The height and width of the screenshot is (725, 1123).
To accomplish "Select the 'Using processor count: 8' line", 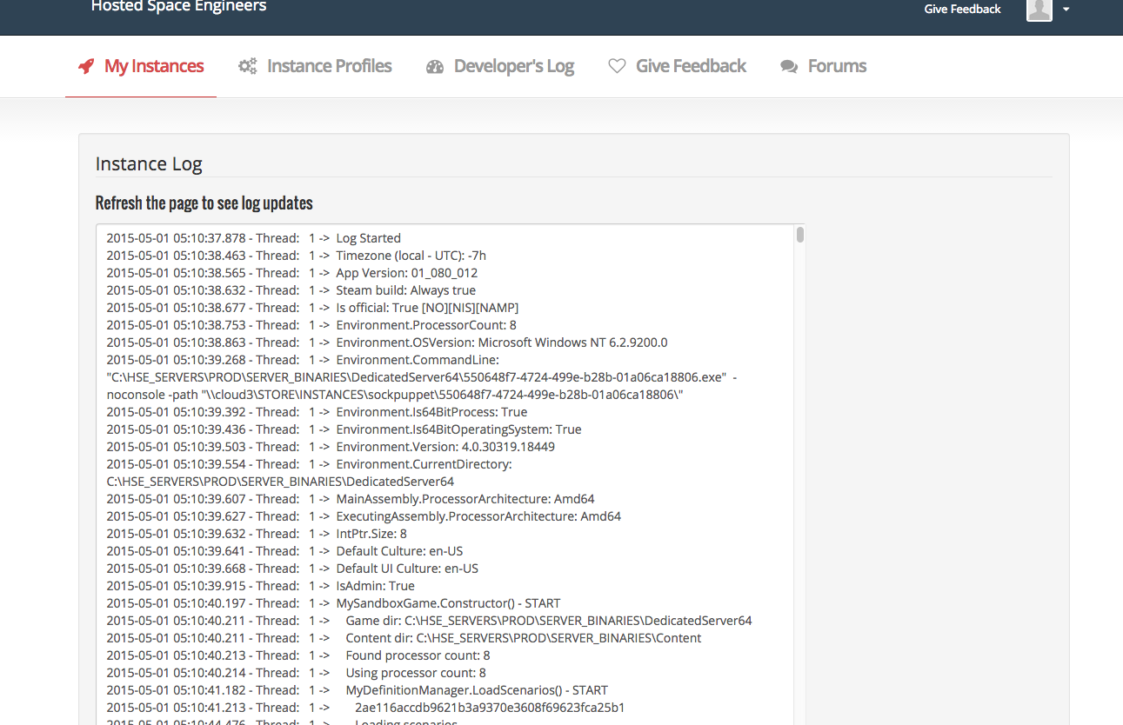I will point(296,673).
